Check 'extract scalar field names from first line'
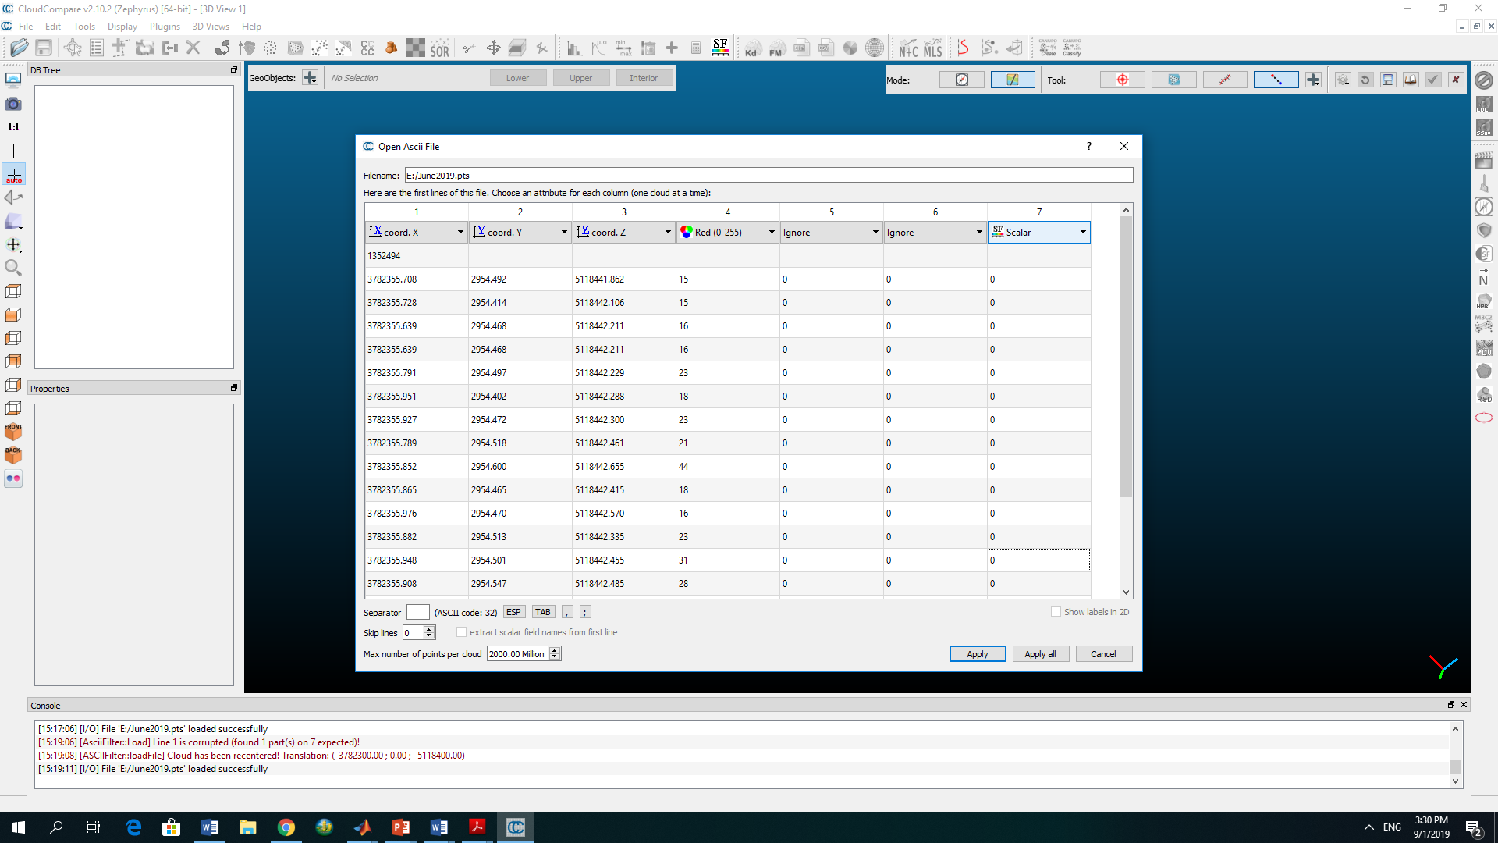 point(461,632)
